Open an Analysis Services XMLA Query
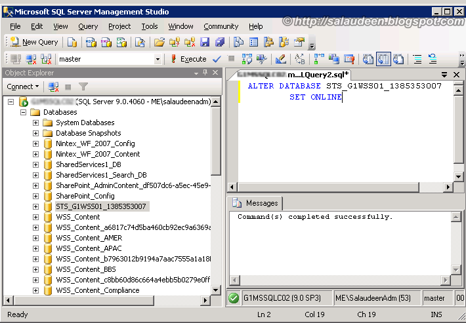The image size is (466, 323). [121, 43]
